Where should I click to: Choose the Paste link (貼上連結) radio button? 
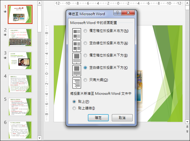tap(74, 108)
